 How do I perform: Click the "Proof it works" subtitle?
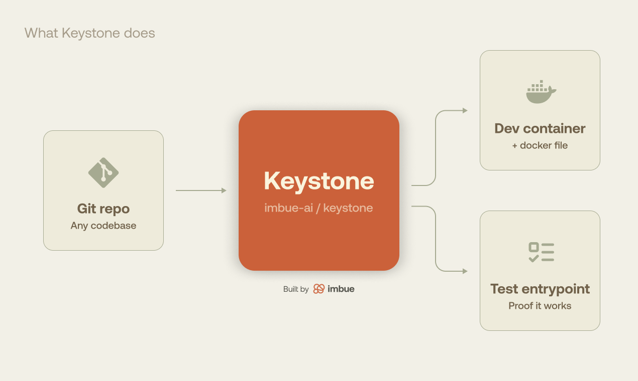click(540, 306)
